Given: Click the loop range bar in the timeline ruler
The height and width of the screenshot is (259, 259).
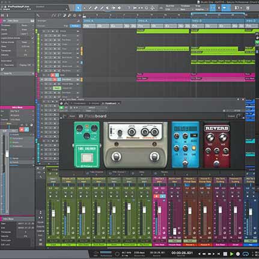Looking at the screenshot, I should 218,13.
